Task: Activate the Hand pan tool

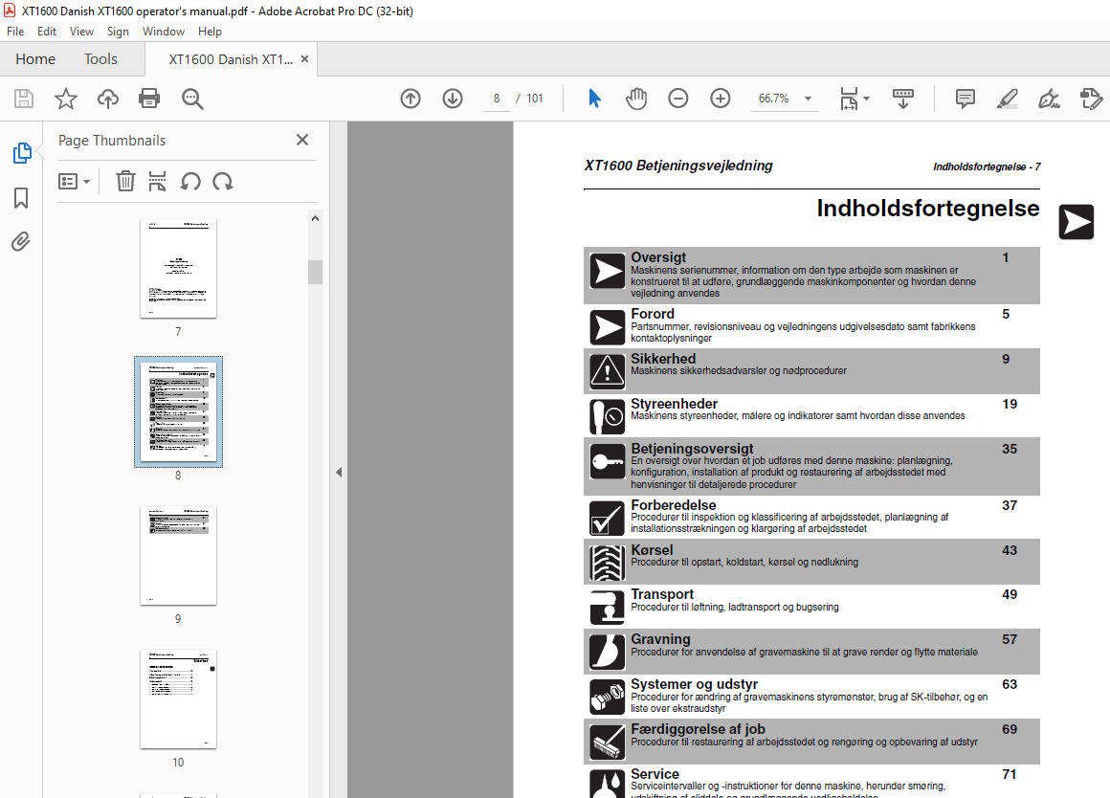Action: (636, 99)
